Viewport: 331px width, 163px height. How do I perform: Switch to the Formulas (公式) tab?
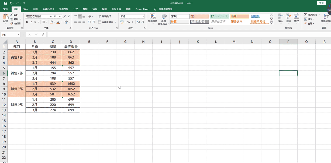click(x=75, y=9)
